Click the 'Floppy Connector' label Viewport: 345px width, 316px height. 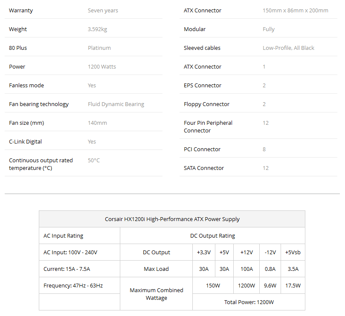coord(206,104)
